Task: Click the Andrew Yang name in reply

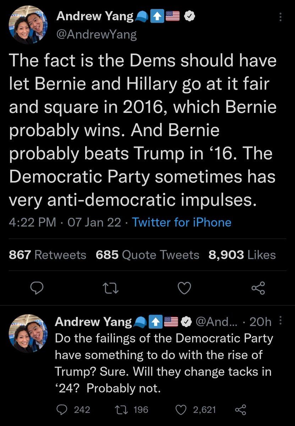Action: (93, 322)
